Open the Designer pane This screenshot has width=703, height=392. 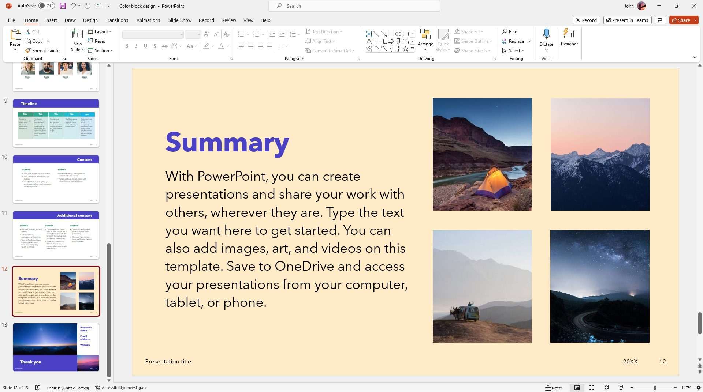[569, 38]
